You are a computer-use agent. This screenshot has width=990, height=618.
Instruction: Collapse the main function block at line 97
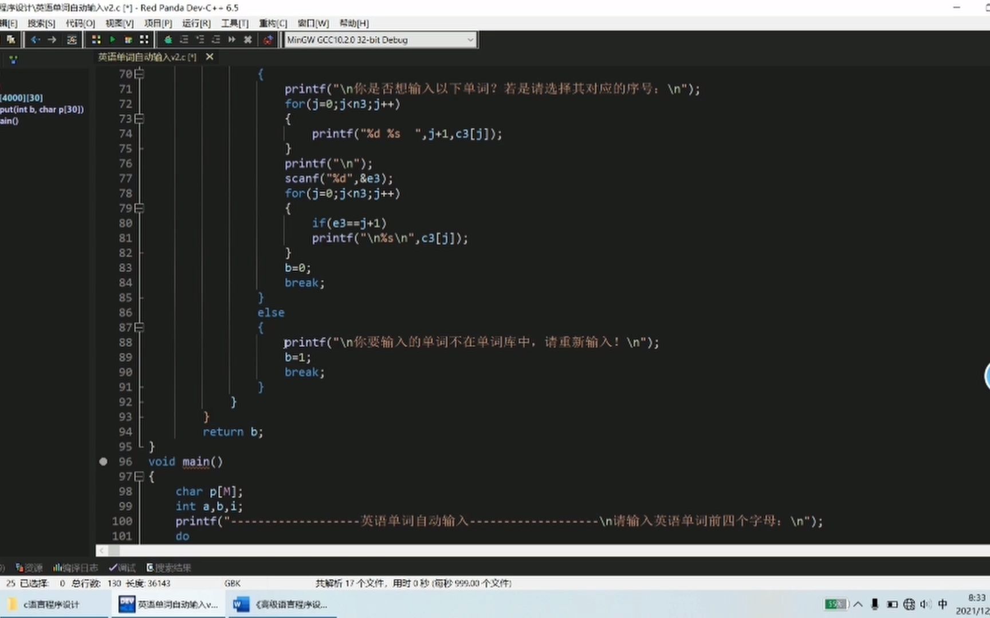coord(139,476)
